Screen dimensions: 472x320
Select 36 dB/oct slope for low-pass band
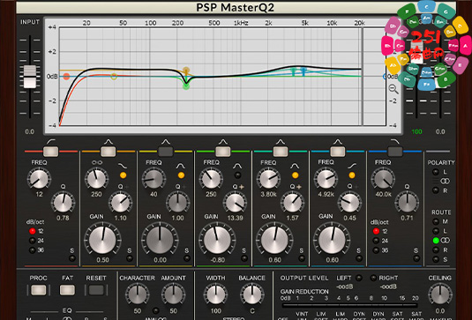tap(376, 250)
